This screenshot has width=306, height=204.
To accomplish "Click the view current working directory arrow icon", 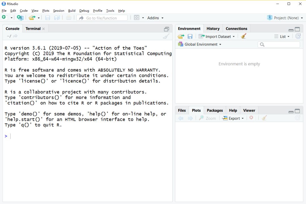I will (15, 36).
